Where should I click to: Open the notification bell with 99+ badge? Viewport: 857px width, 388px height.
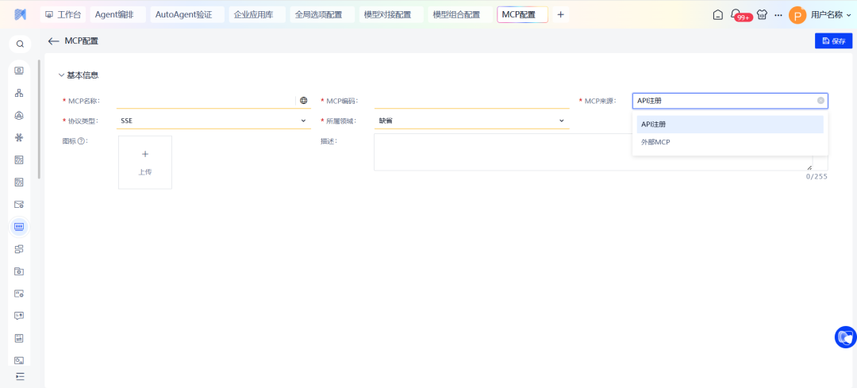pyautogui.click(x=736, y=14)
